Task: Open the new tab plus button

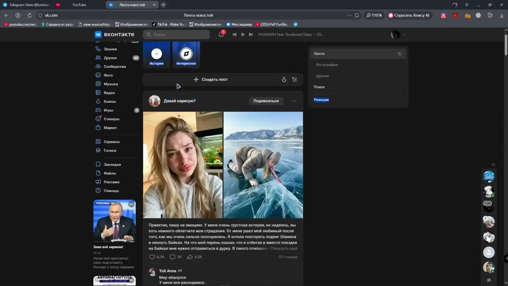Action: pyautogui.click(x=163, y=5)
